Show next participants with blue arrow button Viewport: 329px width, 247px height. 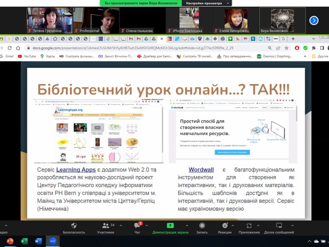click(314, 20)
